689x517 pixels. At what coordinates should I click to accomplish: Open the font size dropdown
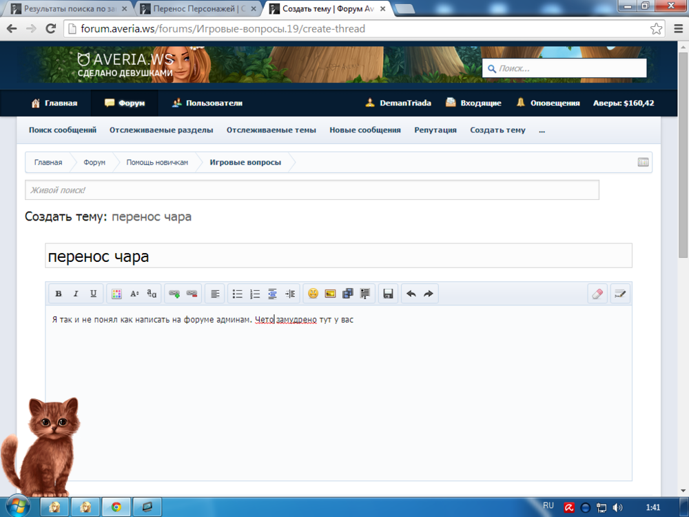134,294
